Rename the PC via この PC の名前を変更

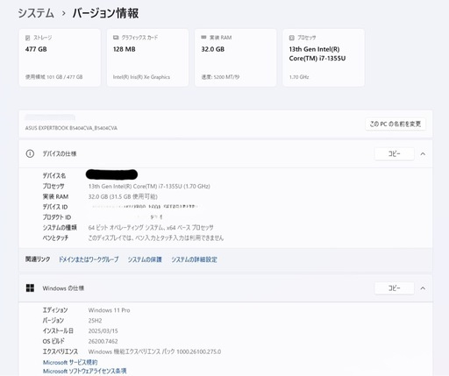coord(396,124)
